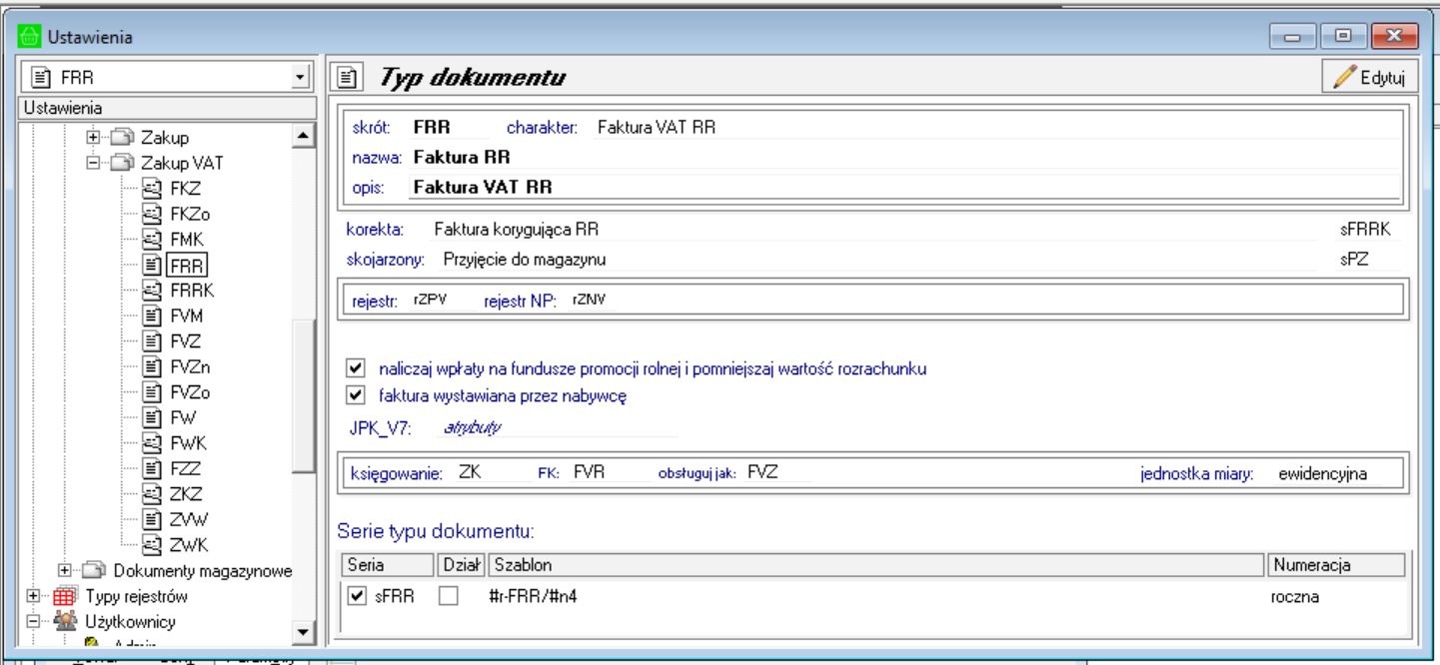Select FVZn item in the tree
The width and height of the screenshot is (1440, 665).
190,366
